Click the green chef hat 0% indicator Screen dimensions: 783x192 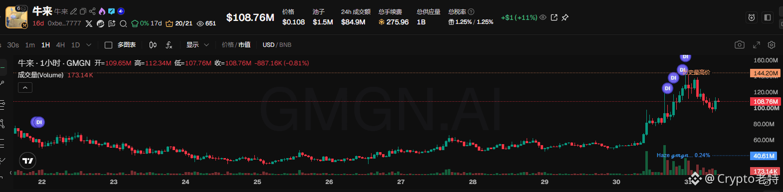(140, 23)
